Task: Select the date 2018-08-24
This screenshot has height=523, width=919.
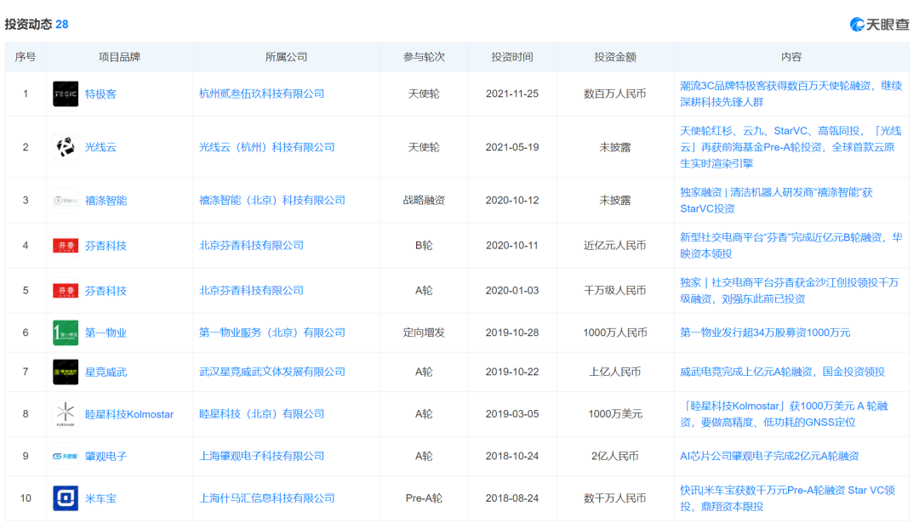Action: pyautogui.click(x=512, y=498)
